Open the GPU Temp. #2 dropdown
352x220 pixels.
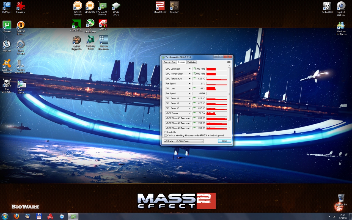(x=189, y=103)
